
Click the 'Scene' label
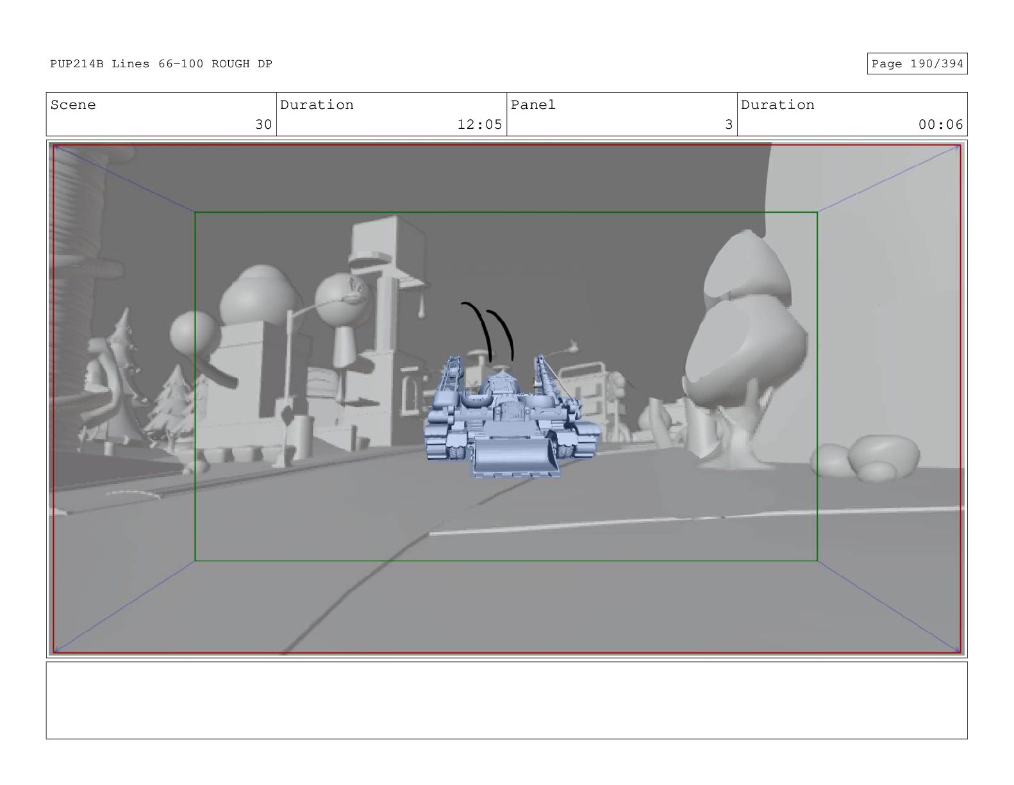click(73, 105)
